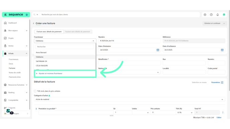
Task: Click the Prestation ou produit field
Action: [x=76, y=112]
